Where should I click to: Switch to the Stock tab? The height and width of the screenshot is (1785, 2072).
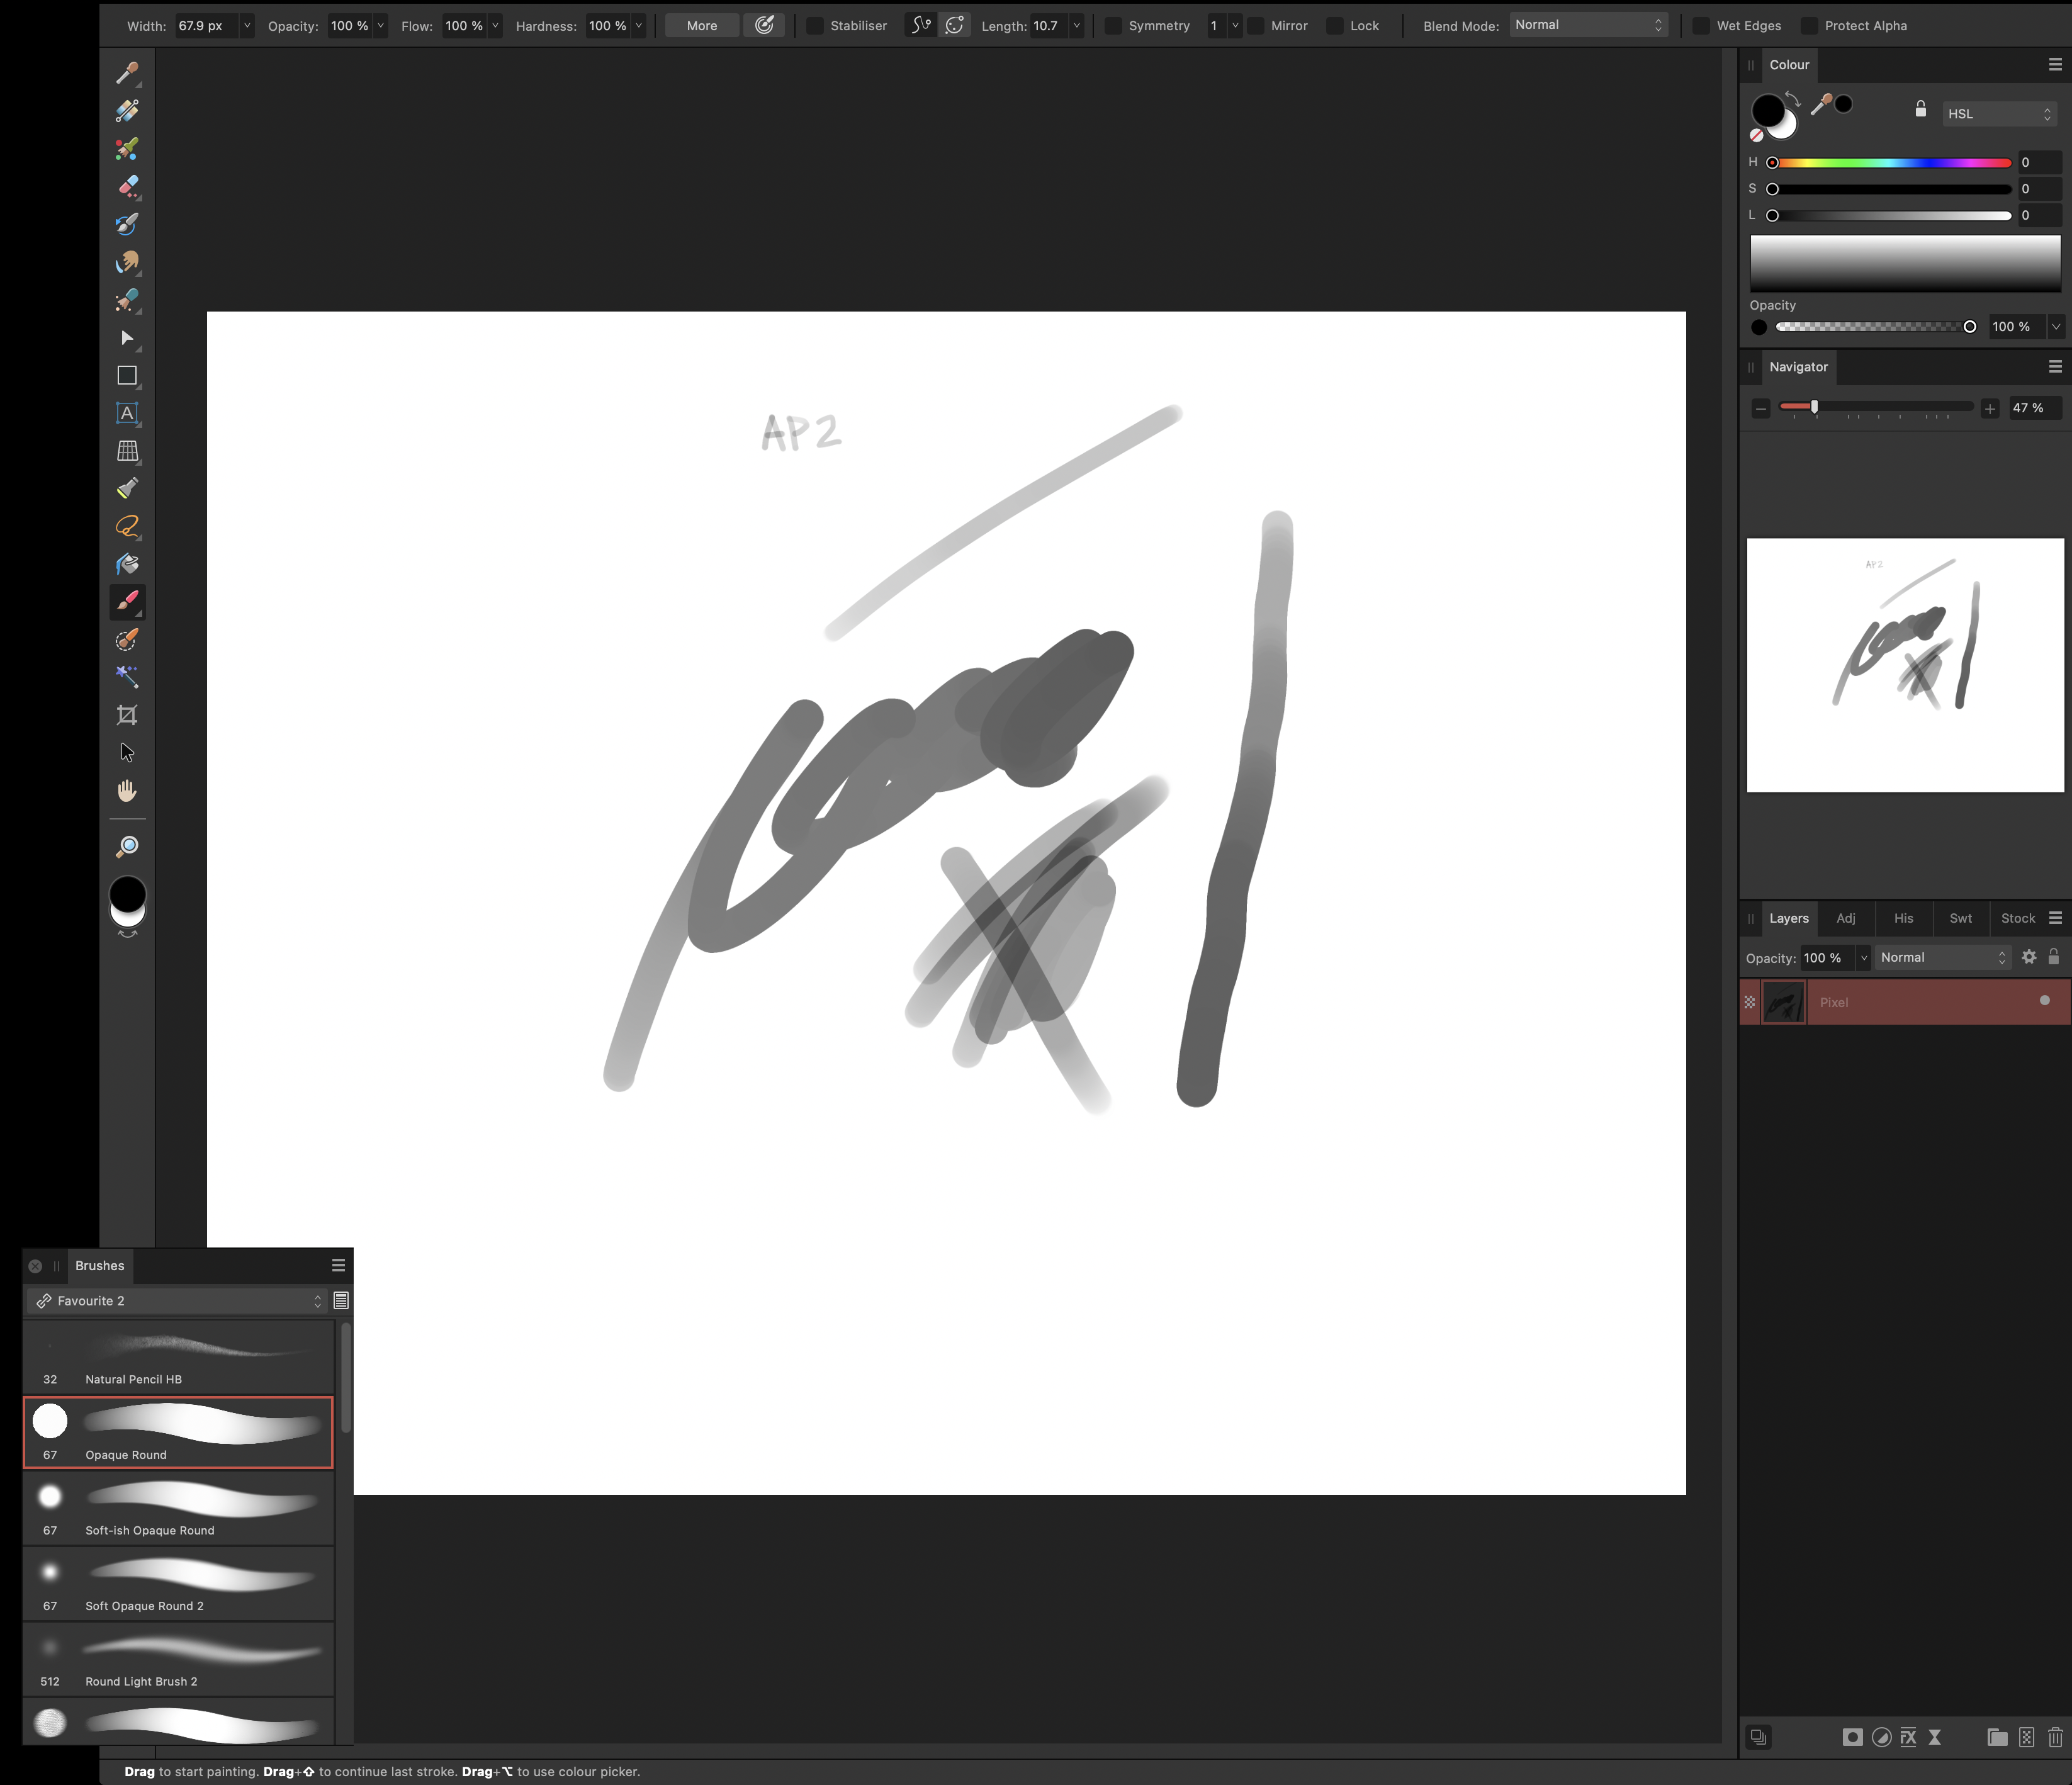2018,918
